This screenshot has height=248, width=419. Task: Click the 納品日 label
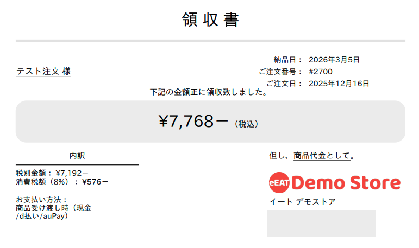[288, 60]
